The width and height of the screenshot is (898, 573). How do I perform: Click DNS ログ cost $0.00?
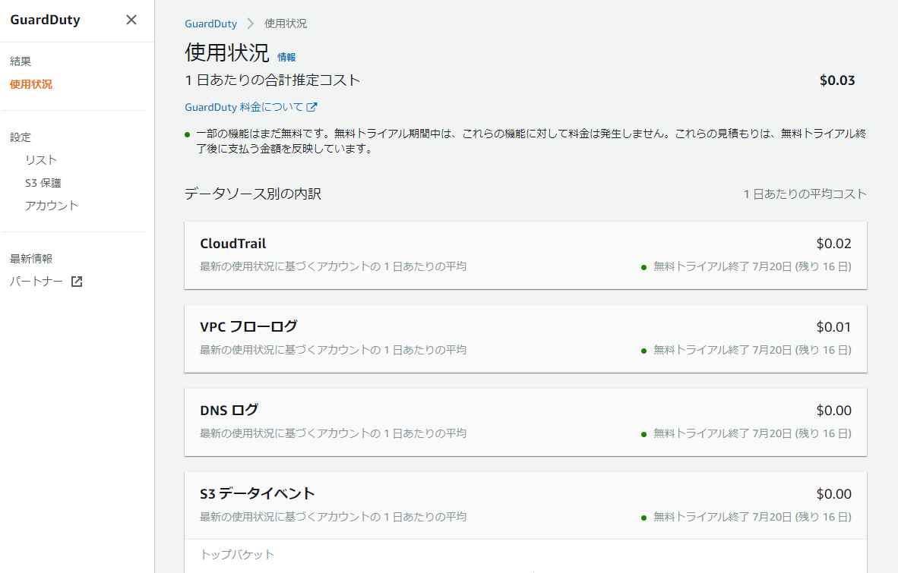click(x=834, y=411)
